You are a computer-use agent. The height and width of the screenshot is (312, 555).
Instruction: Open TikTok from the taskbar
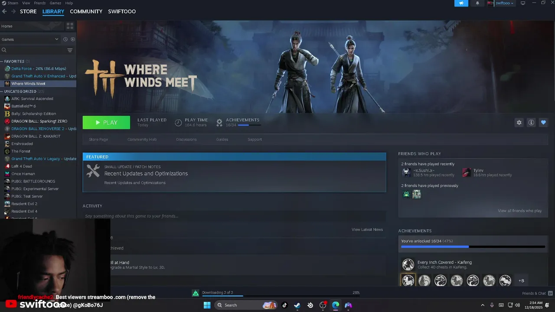pos(284,305)
